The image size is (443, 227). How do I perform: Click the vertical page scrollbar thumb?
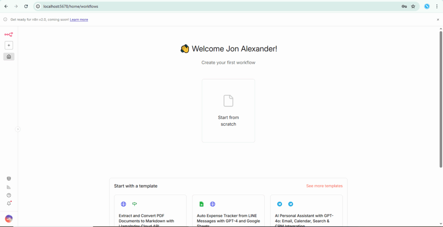[441, 99]
